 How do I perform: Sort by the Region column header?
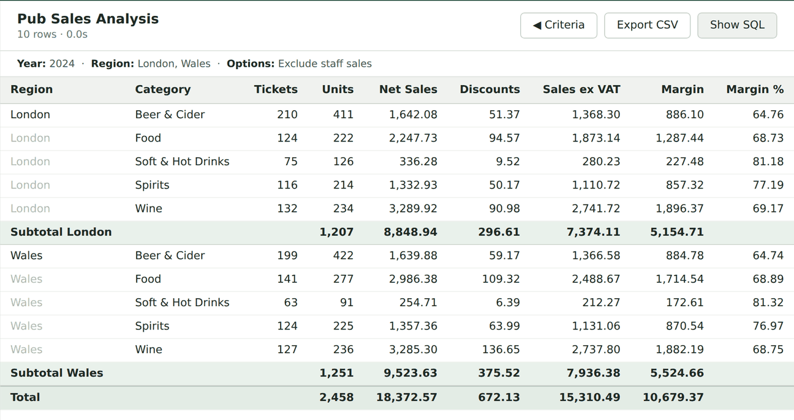pos(31,89)
